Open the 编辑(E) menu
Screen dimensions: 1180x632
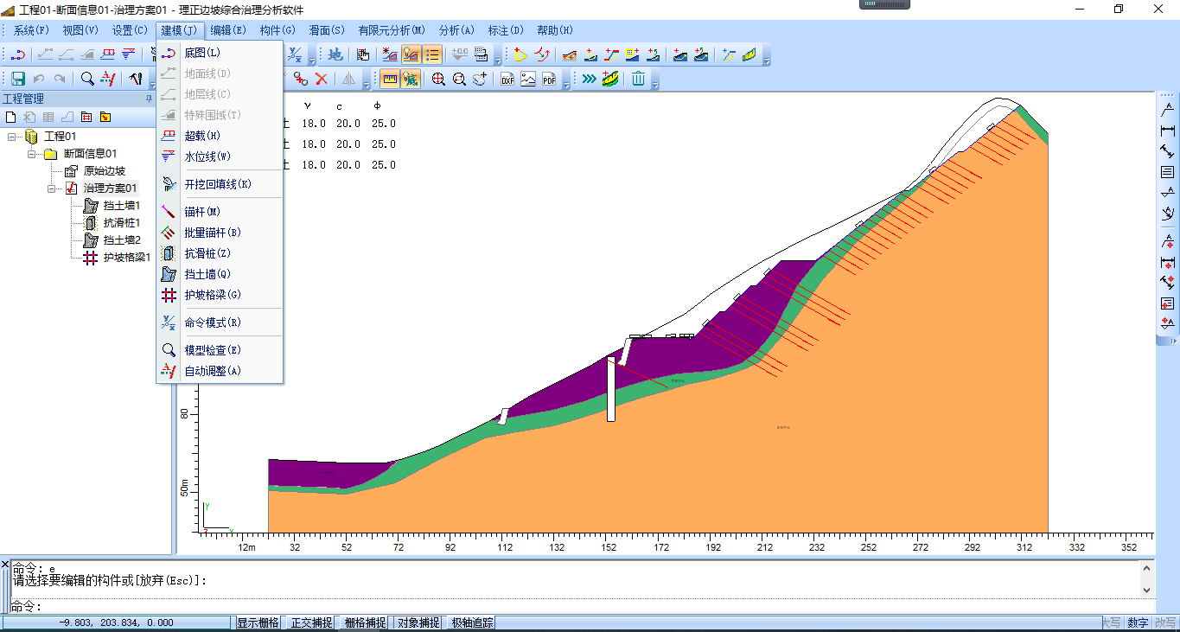(x=228, y=30)
